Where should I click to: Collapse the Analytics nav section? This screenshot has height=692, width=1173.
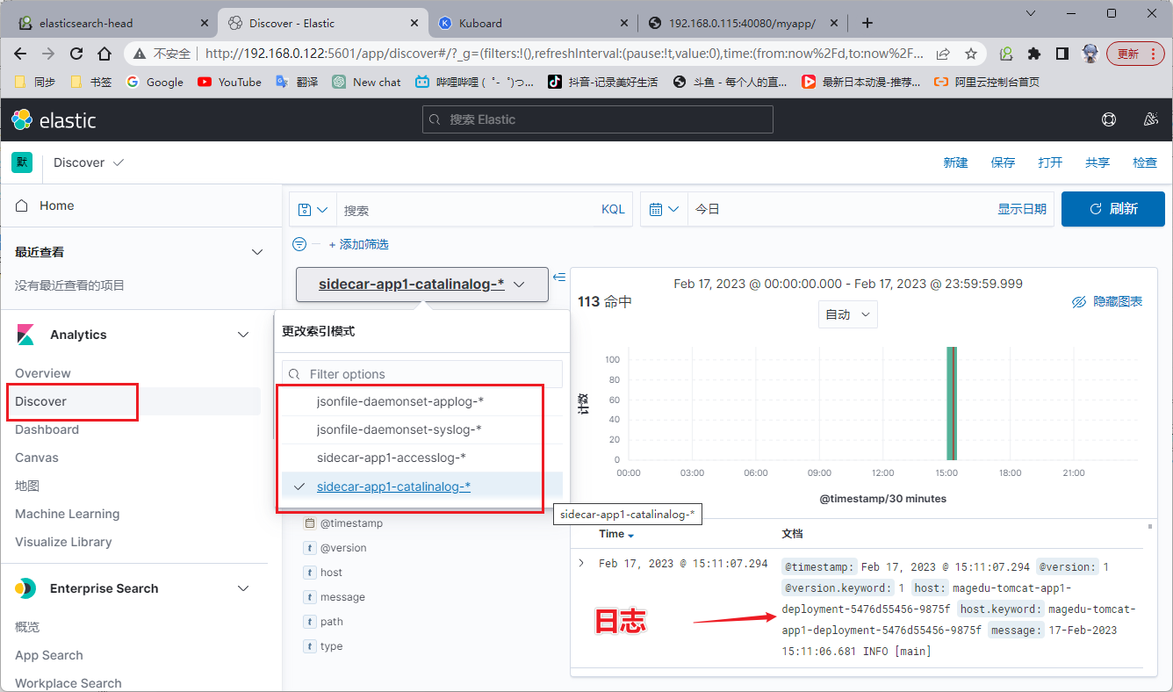[244, 335]
